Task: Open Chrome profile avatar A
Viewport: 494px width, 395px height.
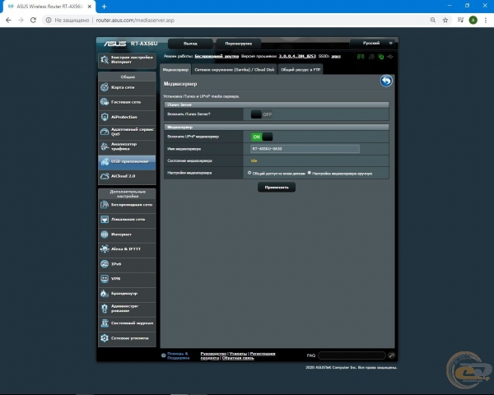Action: (x=473, y=20)
